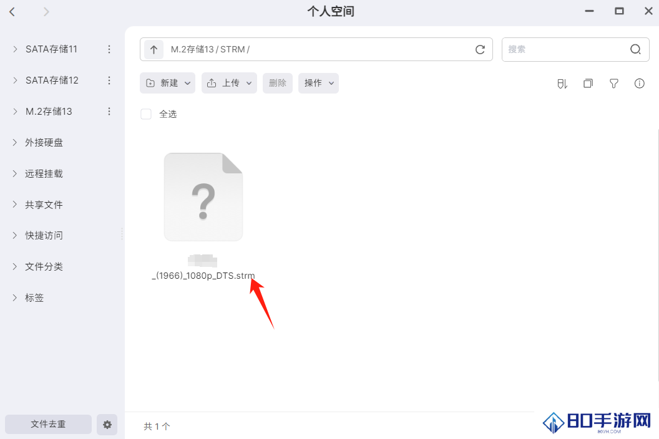Open more options for SATA存储11
This screenshot has height=439, width=659.
(109, 49)
